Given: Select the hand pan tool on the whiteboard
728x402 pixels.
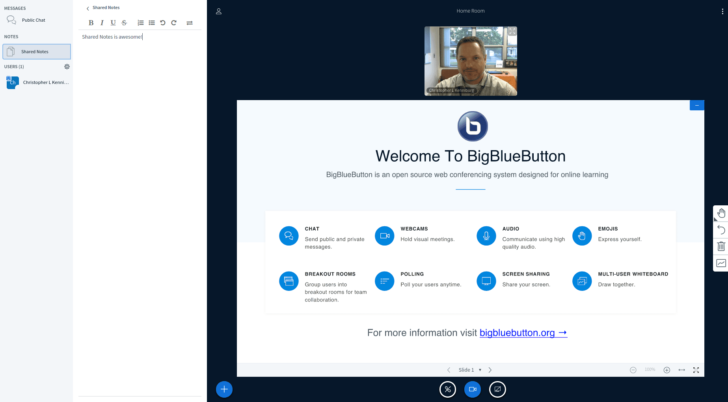Looking at the screenshot, I should click(x=721, y=213).
